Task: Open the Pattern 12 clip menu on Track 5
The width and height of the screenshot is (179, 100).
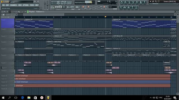Action: [112, 48]
